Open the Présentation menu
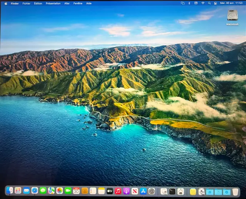 (53, 3)
